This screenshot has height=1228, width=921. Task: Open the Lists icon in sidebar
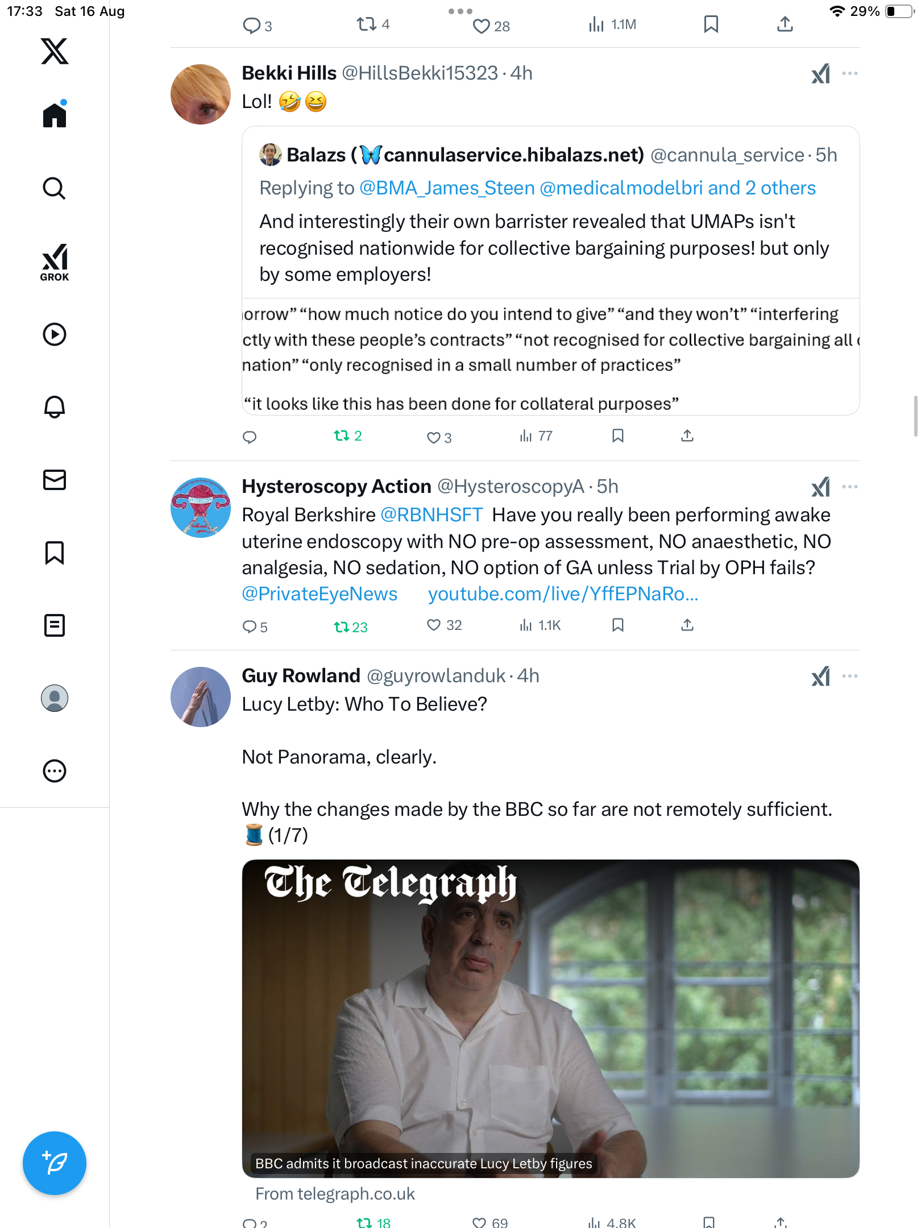(55, 625)
